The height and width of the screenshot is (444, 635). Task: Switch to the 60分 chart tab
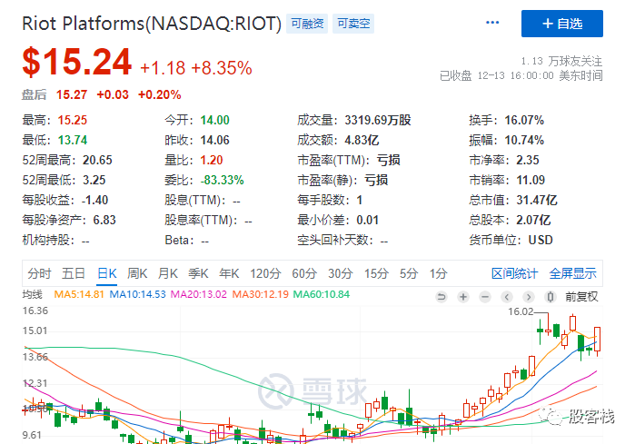coord(304,273)
